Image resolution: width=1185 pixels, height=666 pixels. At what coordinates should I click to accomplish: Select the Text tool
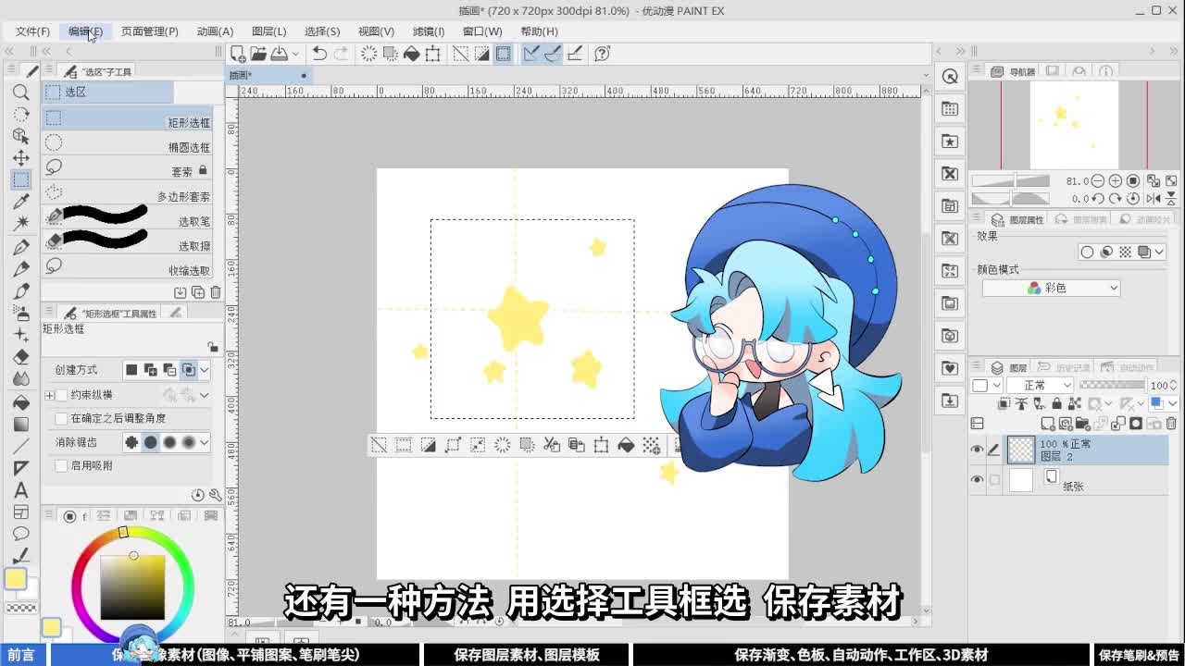(21, 490)
